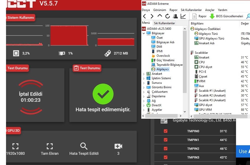This screenshot has width=250, height=165.
Task: Click the İptal Edildi test timer
Action: pos(31,97)
